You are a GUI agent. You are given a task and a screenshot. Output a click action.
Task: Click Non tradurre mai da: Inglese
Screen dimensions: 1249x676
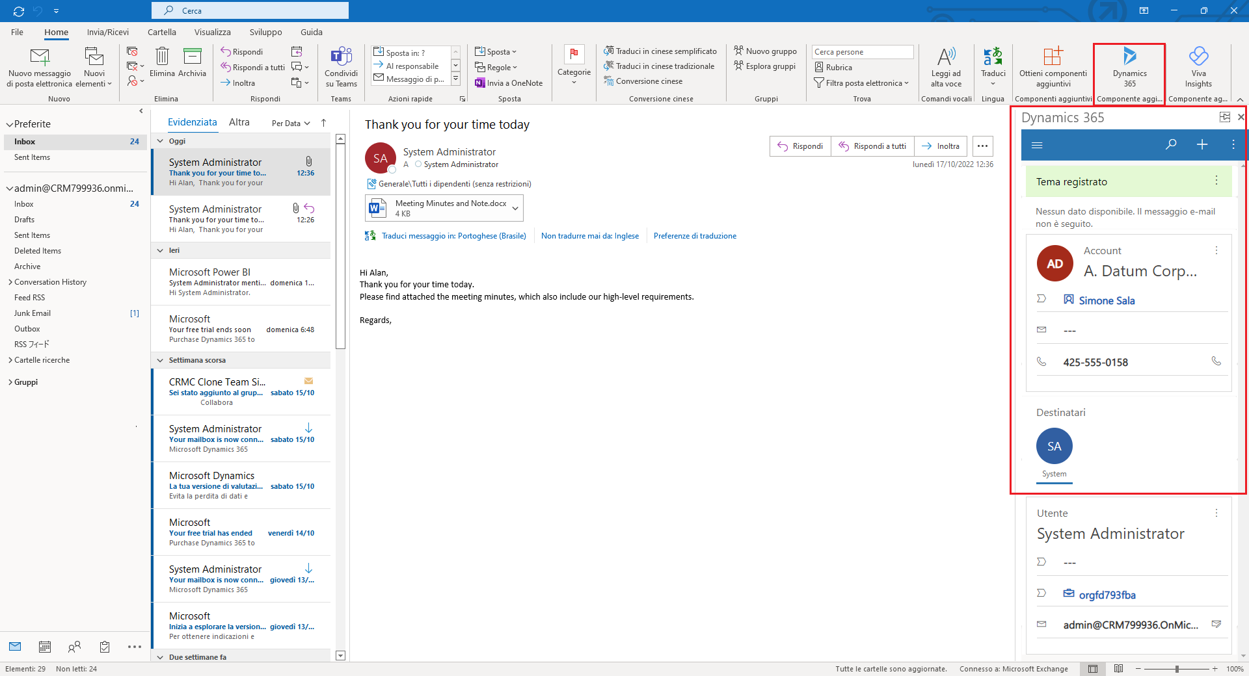[x=590, y=236]
